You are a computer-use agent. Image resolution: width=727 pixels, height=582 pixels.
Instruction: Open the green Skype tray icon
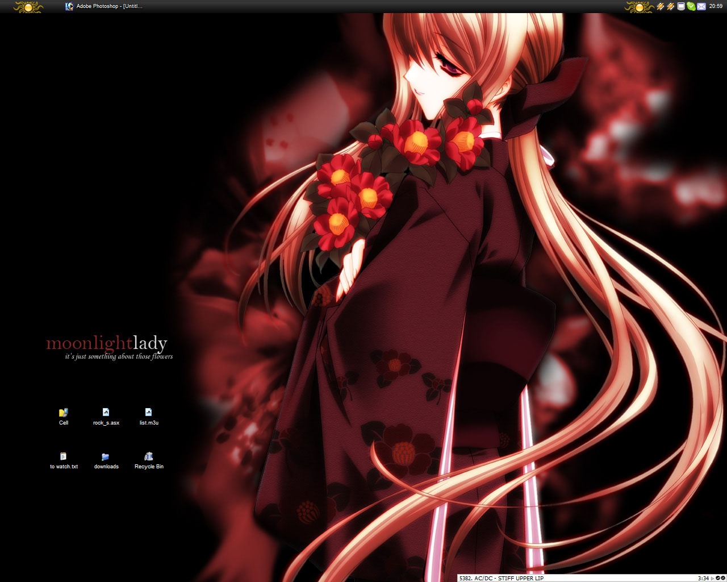pos(691,7)
